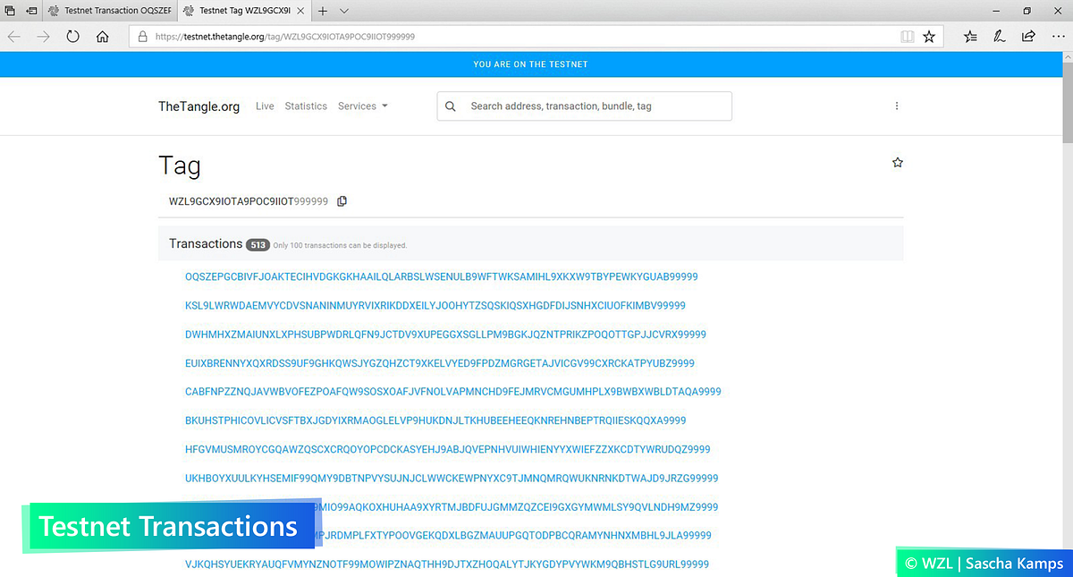Image resolution: width=1073 pixels, height=577 pixels.
Task: Open transaction ending GYMWMLSY9QVLNDH9MZ9999
Action: tap(518, 507)
